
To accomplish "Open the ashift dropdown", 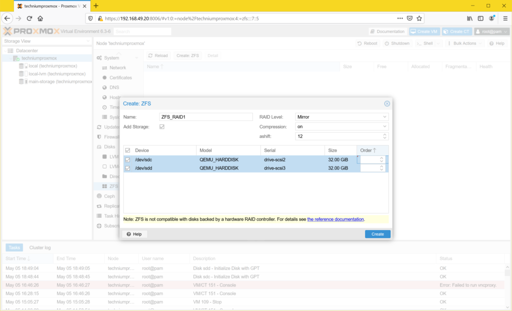I will tap(385, 135).
